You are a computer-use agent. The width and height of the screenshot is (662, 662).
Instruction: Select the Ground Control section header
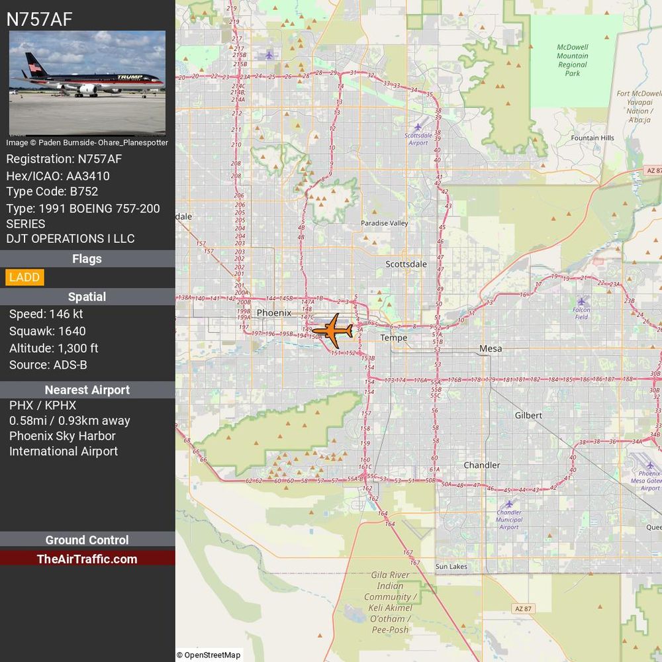pyautogui.click(x=87, y=540)
